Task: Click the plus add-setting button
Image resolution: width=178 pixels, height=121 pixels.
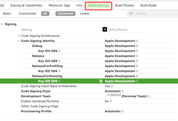Action: [101, 14]
